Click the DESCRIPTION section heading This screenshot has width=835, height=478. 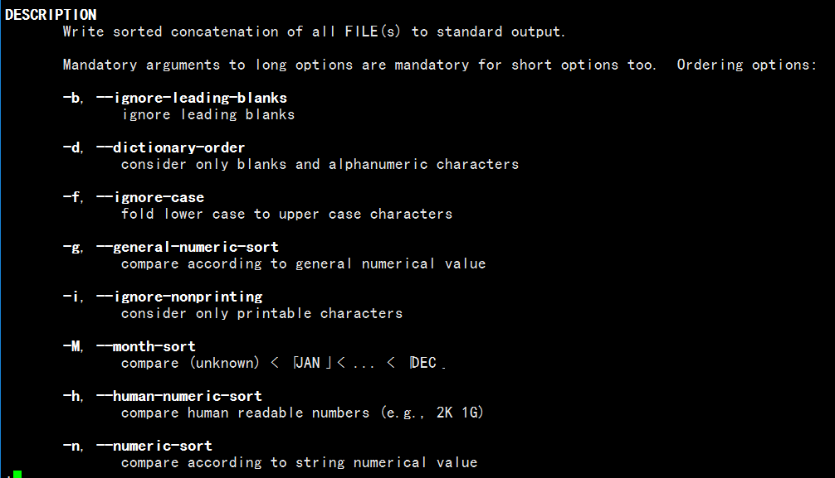coord(51,15)
